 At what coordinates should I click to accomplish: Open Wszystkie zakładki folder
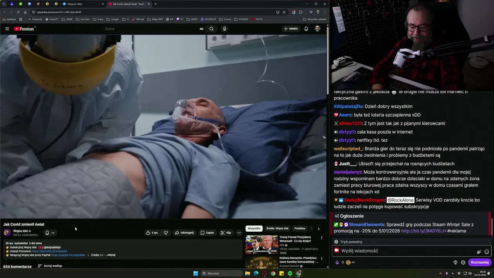pyautogui.click(x=315, y=19)
